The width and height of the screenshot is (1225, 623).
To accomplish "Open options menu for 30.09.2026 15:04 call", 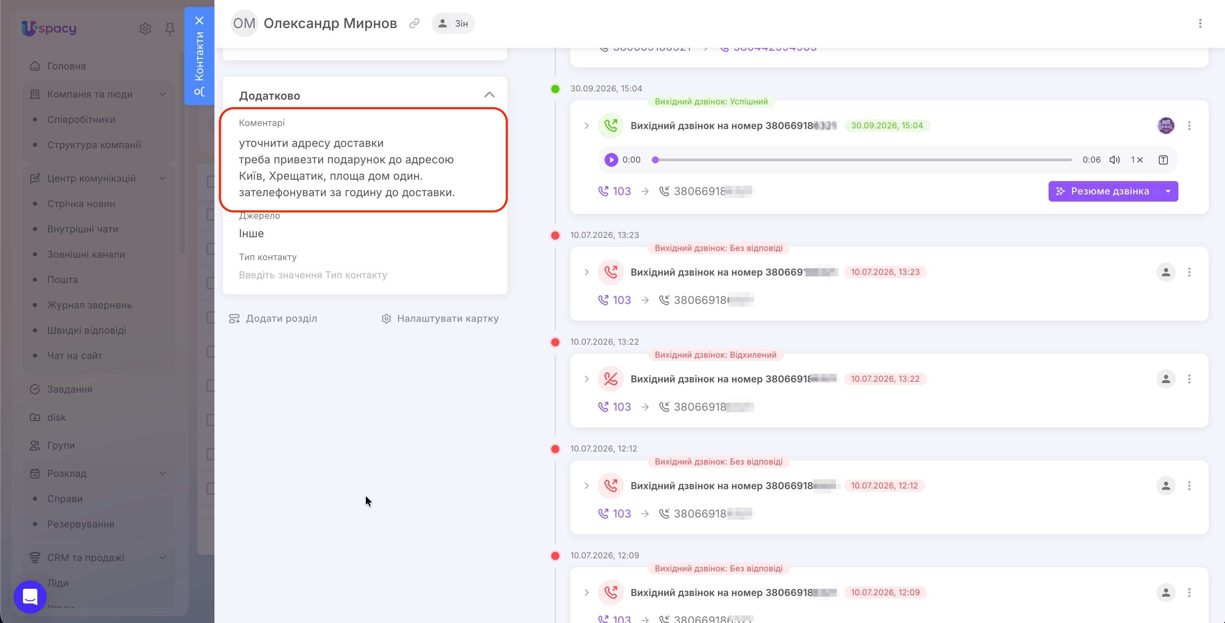I will pyautogui.click(x=1189, y=125).
